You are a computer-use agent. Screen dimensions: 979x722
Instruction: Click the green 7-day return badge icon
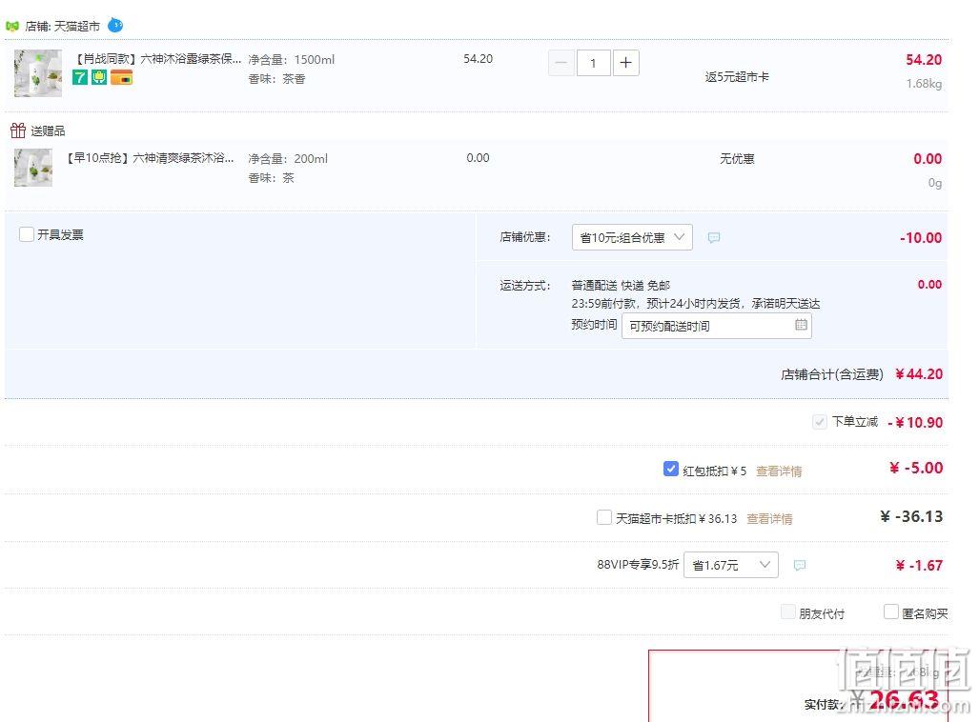pos(80,77)
